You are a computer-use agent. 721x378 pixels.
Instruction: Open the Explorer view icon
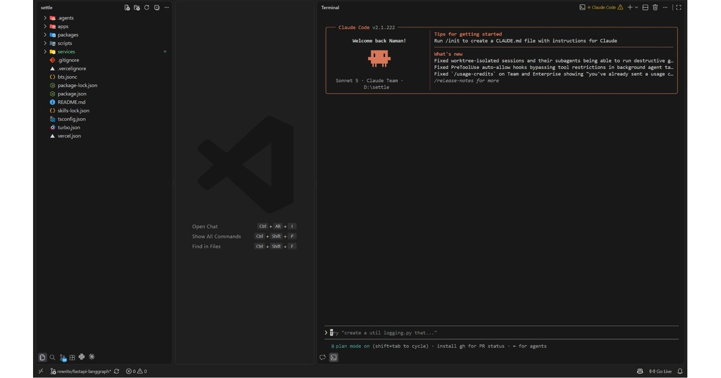[x=42, y=357]
